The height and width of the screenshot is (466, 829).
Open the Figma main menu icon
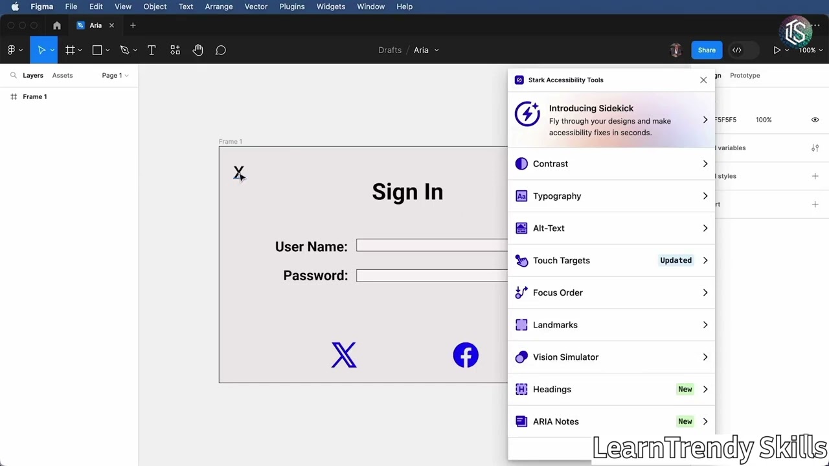pos(12,50)
